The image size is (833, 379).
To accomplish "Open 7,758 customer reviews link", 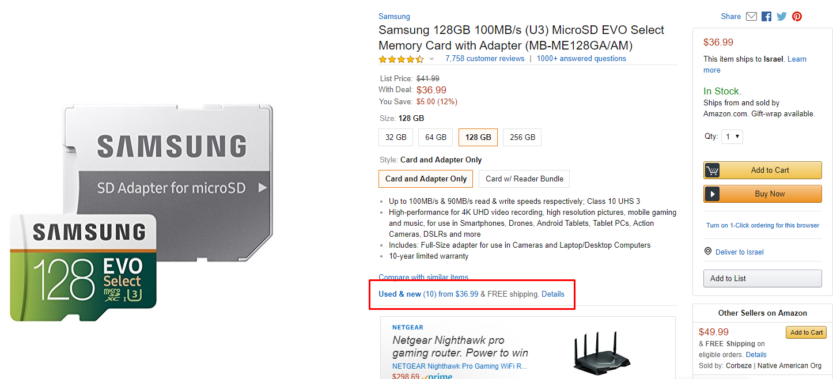I will (484, 59).
